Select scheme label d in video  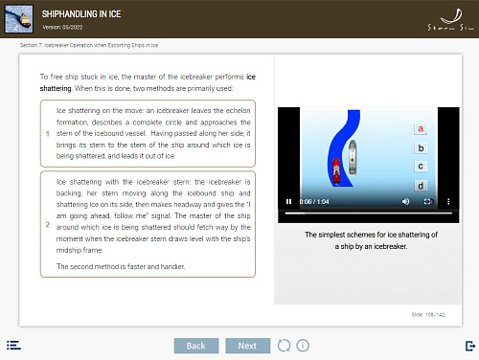coord(421,186)
